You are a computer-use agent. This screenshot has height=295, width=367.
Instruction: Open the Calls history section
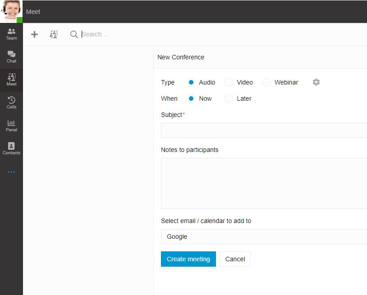point(11,103)
